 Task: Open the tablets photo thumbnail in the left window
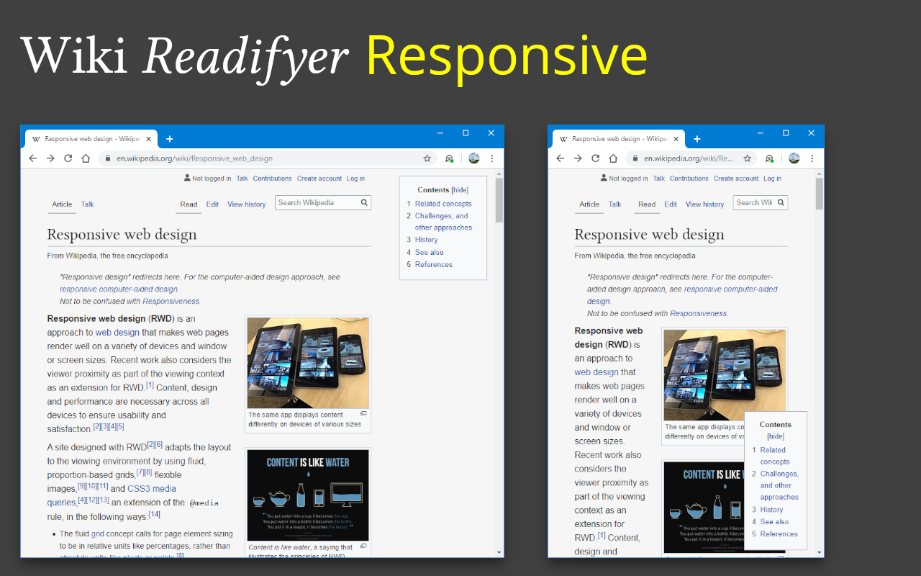pyautogui.click(x=308, y=363)
